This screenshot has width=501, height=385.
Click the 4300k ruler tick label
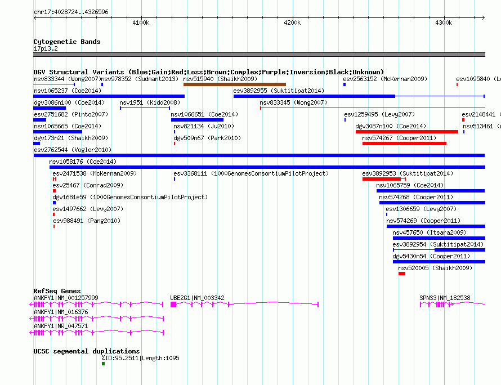pyautogui.click(x=444, y=23)
